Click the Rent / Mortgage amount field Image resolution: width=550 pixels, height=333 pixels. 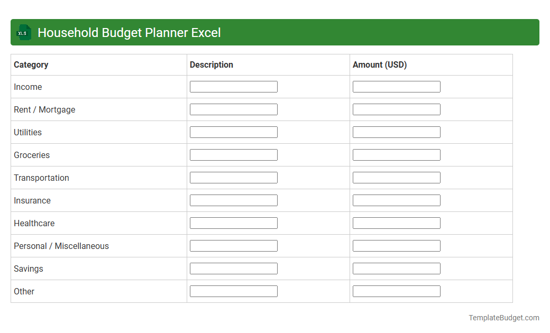pyautogui.click(x=396, y=109)
